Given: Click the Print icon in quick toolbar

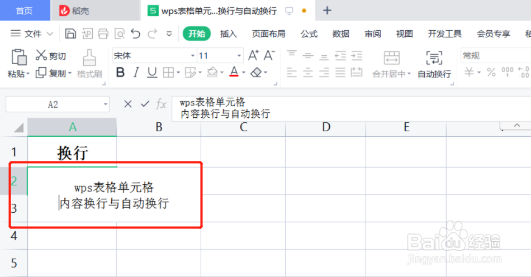Looking at the screenshot, I should click(103, 34).
